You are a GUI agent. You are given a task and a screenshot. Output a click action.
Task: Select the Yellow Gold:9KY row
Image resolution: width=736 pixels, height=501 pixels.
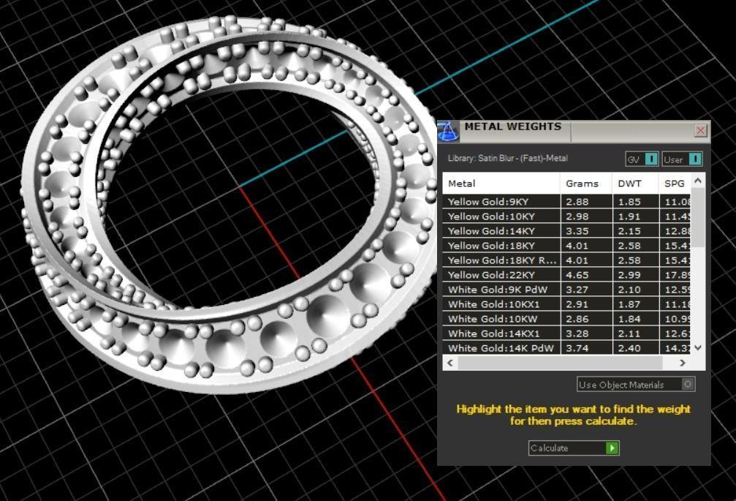(x=566, y=202)
